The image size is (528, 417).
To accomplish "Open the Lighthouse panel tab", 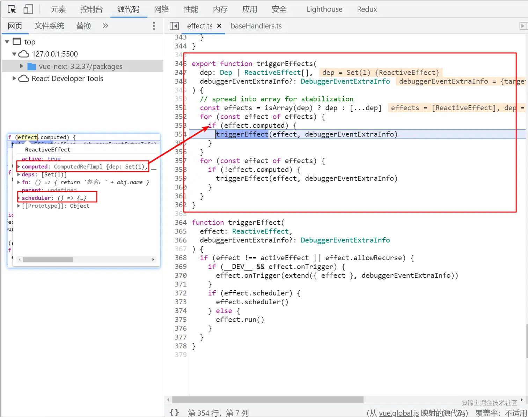I will click(x=324, y=9).
